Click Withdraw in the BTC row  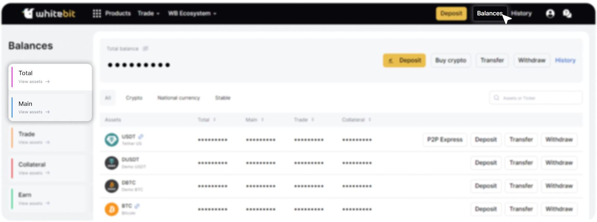pyautogui.click(x=559, y=209)
